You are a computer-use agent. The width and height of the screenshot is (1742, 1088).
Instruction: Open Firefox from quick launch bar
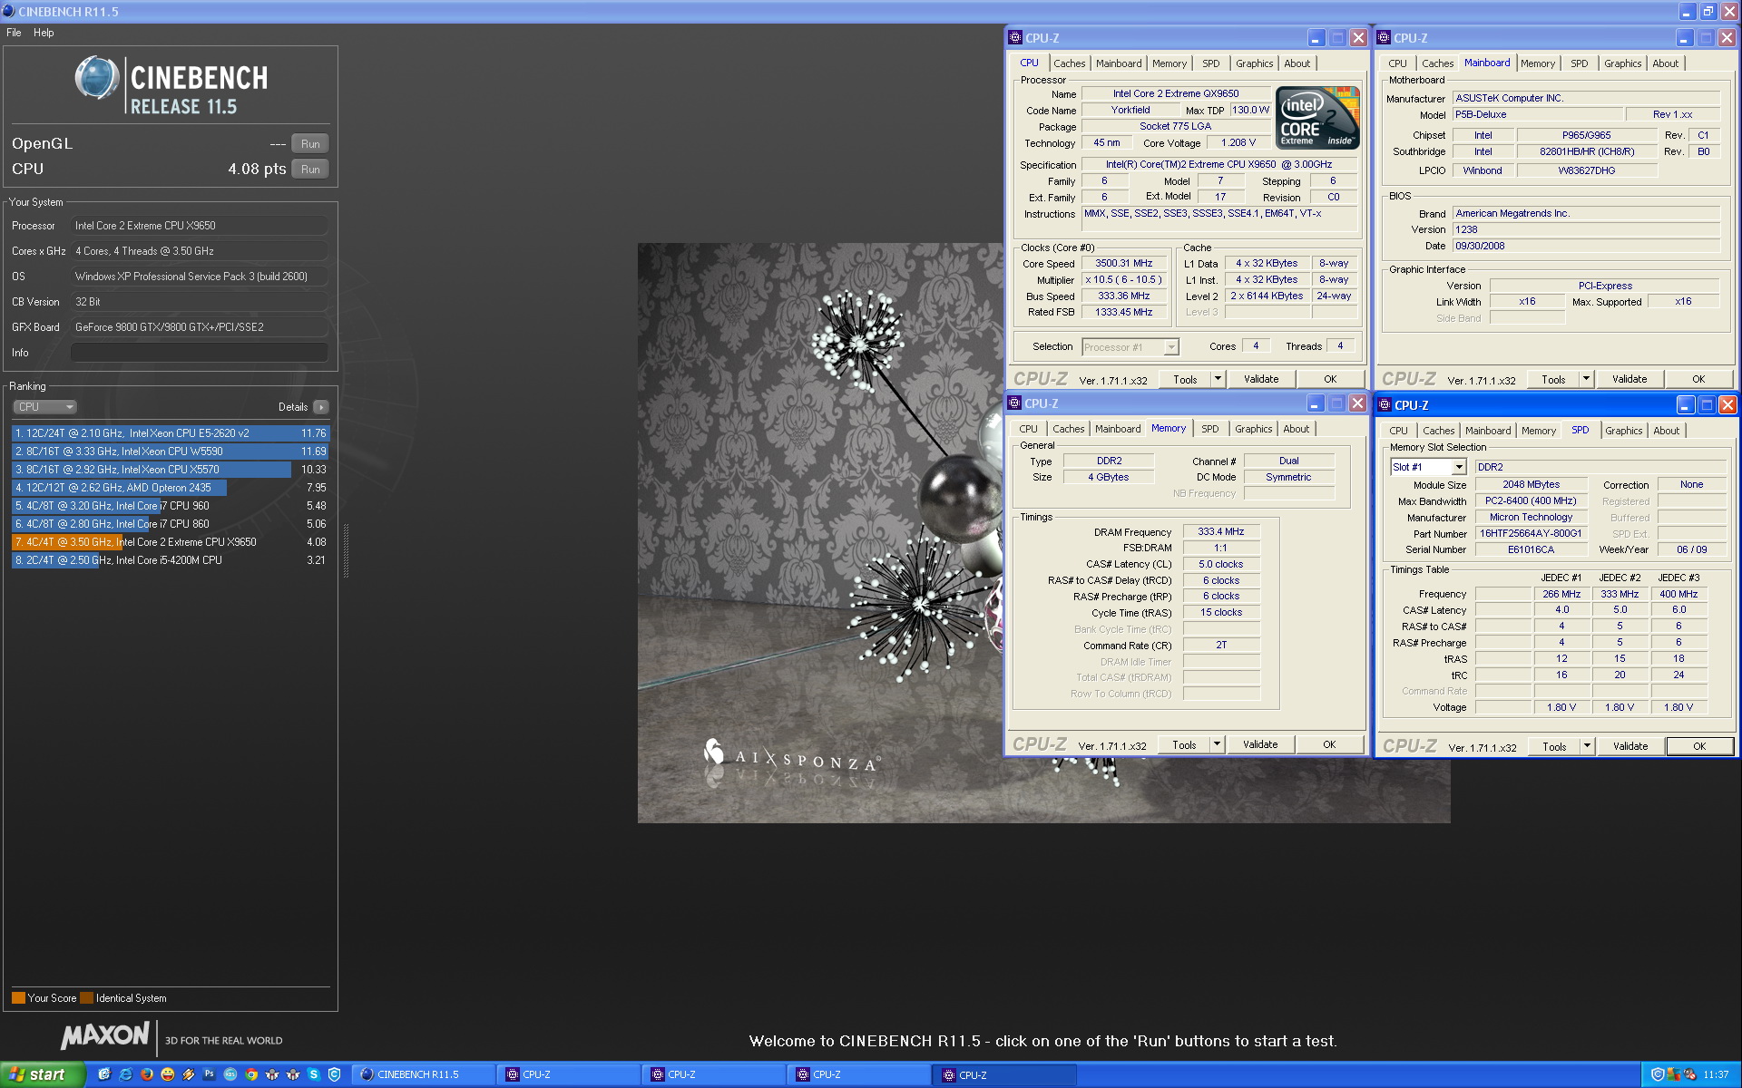[146, 1074]
